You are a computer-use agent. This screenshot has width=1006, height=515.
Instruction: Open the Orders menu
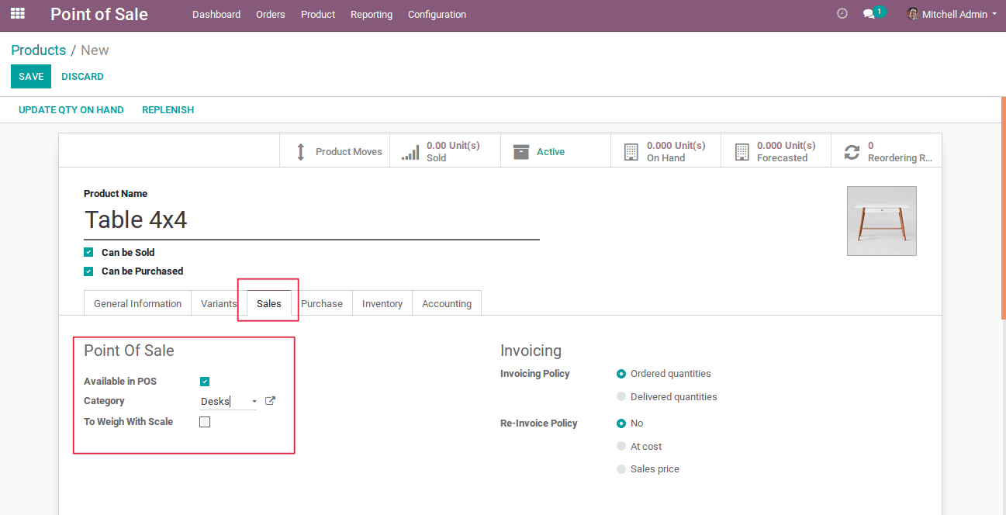271,14
